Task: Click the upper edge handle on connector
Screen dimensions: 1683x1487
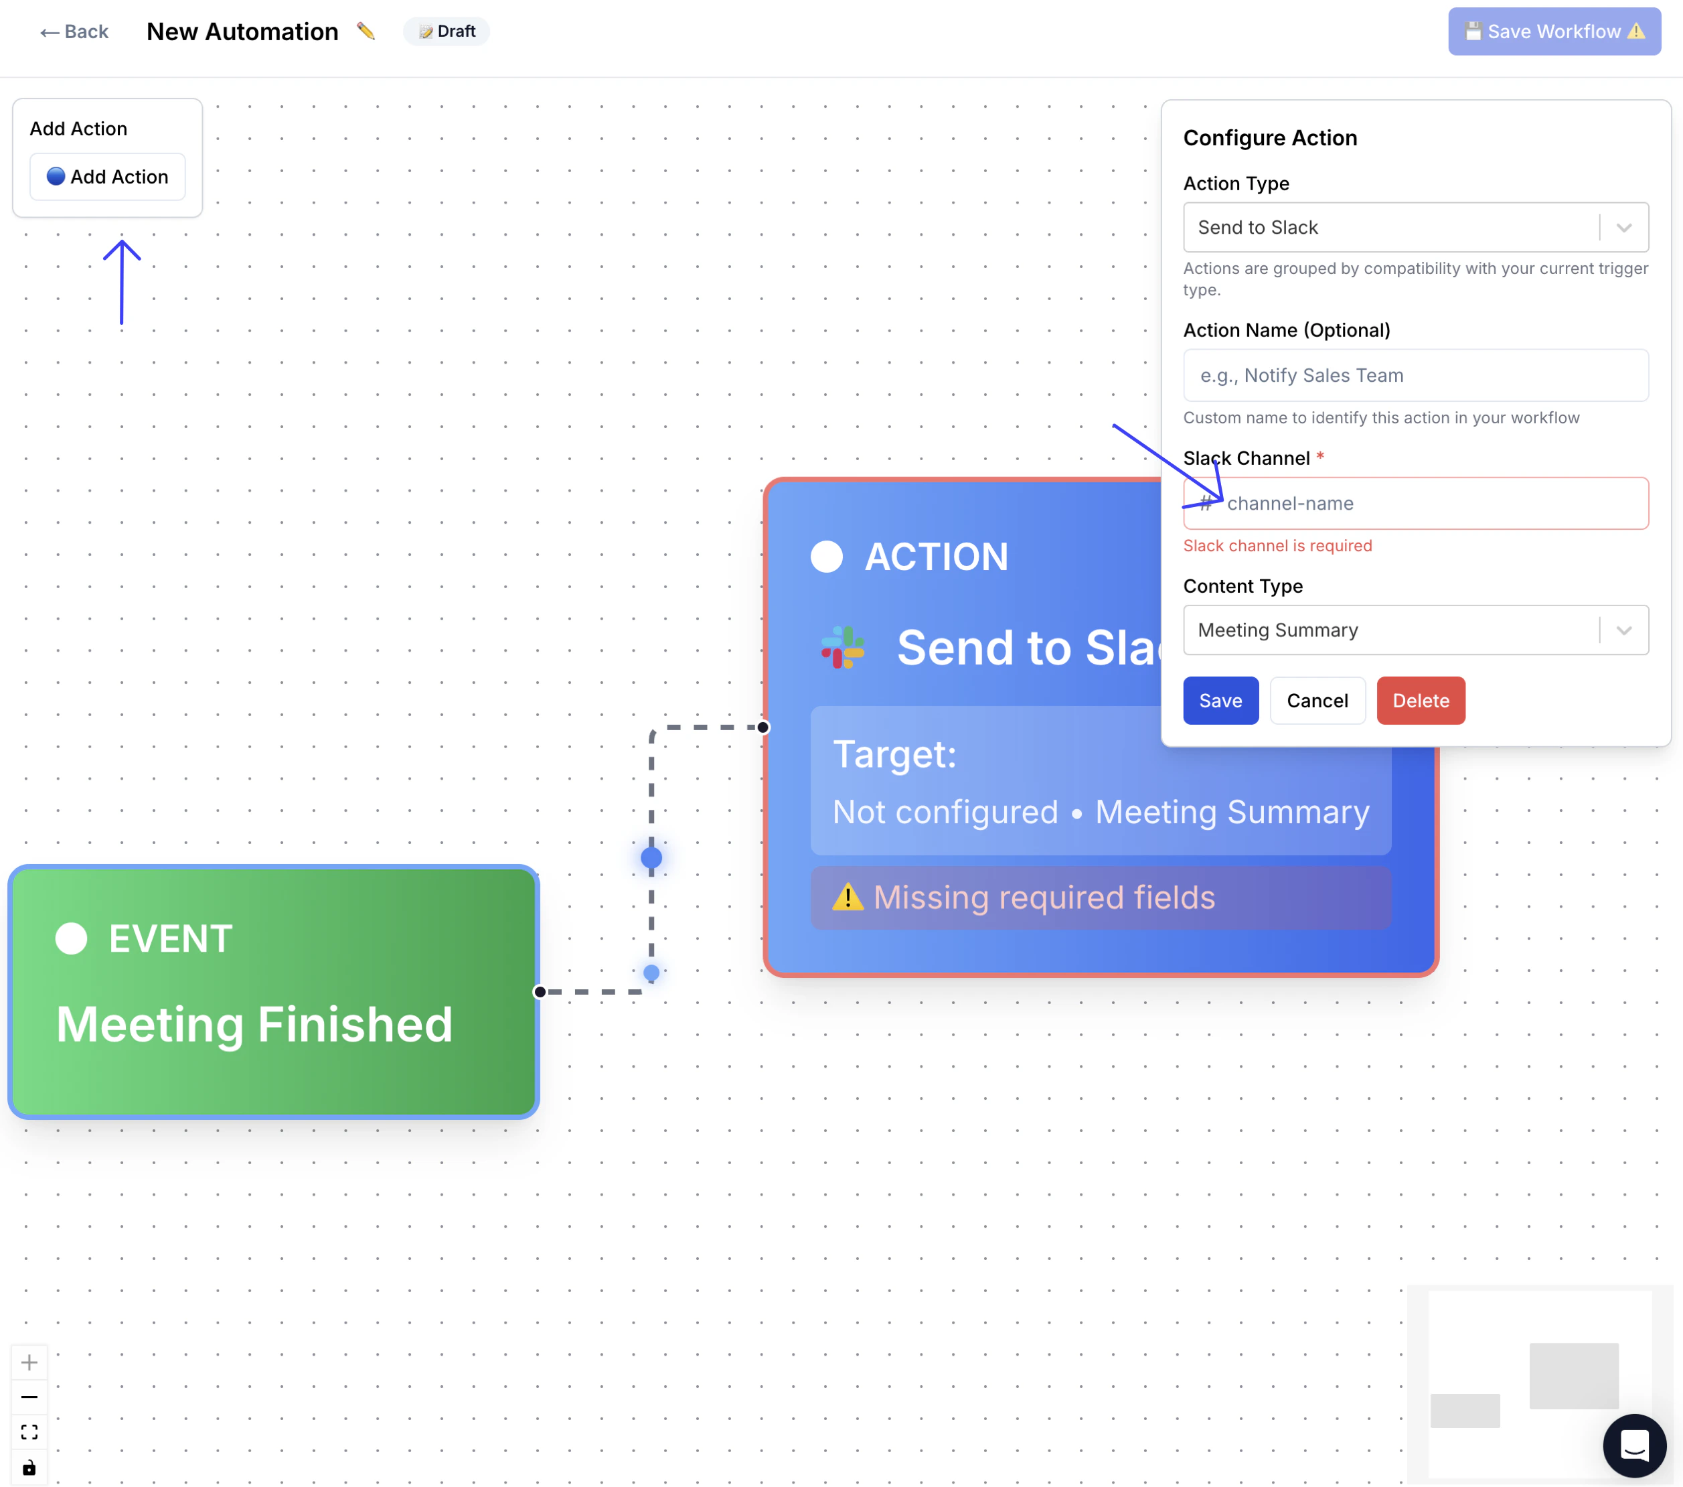Action: pos(651,857)
